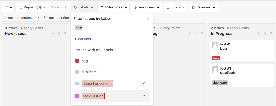Uncheck the not:enhancement label
The height and width of the screenshot is (106, 276).
[x=112, y=83]
